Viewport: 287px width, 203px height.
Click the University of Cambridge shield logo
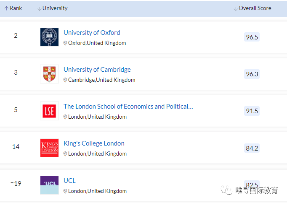(x=49, y=74)
